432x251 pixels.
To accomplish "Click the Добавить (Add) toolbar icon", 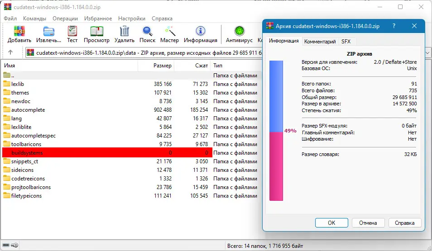I will tap(19, 31).
